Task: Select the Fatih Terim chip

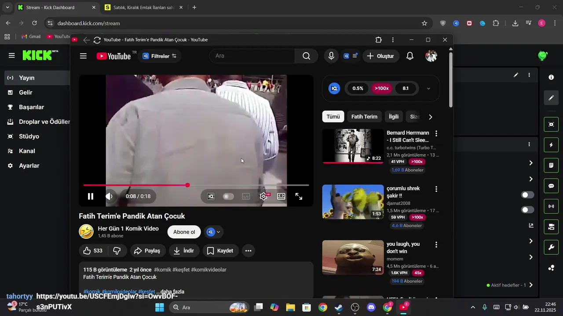Action: point(364,117)
